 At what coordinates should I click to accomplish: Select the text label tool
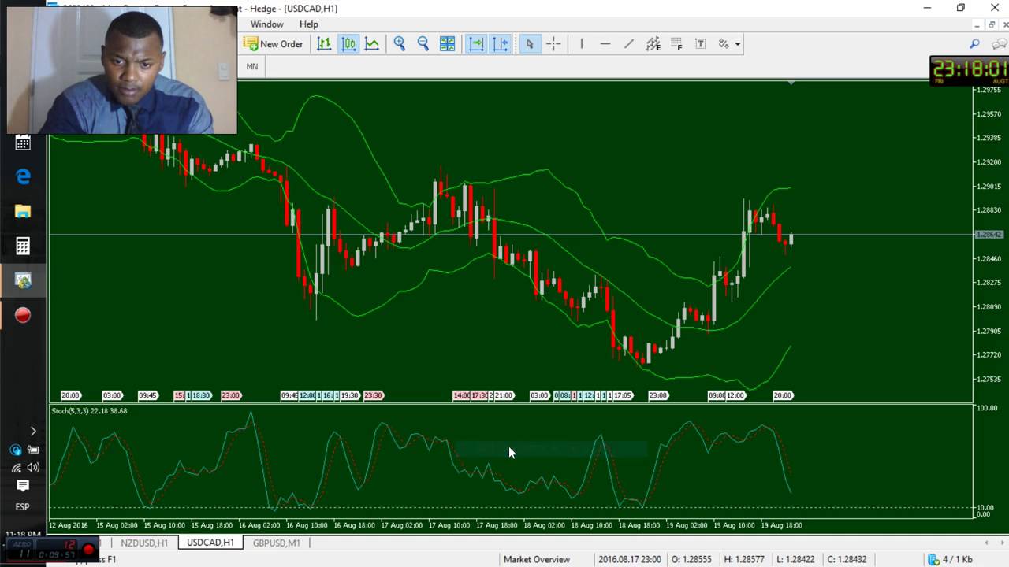(x=700, y=44)
